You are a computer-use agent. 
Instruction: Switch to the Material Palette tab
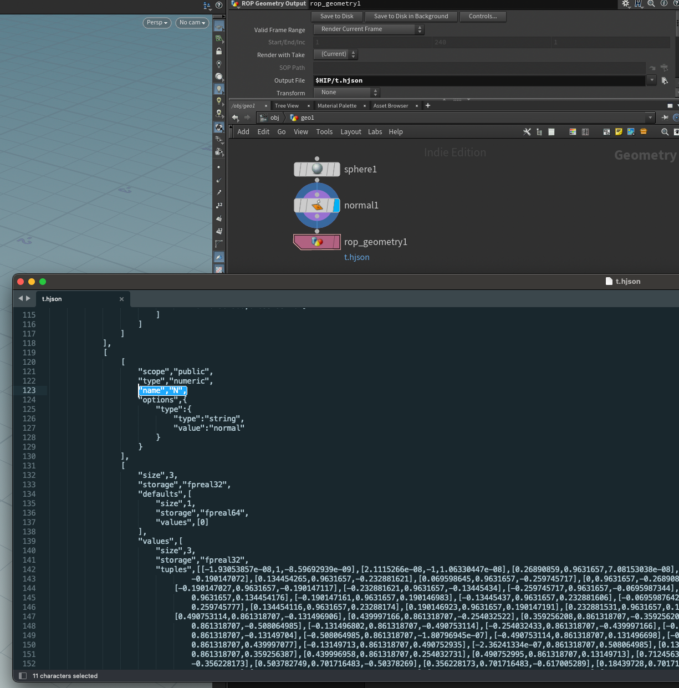[337, 106]
